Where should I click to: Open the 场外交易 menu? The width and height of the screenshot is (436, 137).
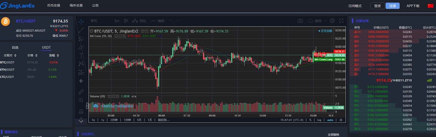tap(76, 6)
